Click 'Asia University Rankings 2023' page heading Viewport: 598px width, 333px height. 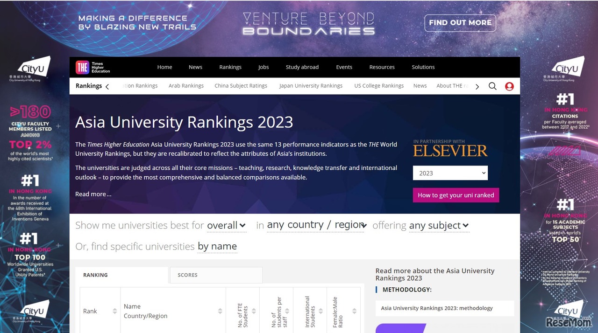point(184,122)
